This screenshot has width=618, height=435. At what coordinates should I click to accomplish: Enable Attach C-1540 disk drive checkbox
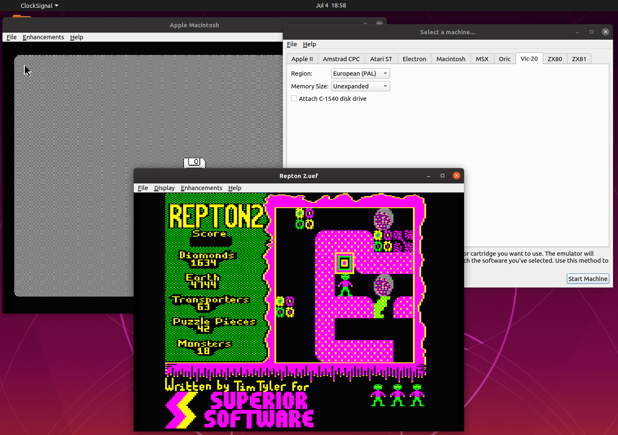294,99
